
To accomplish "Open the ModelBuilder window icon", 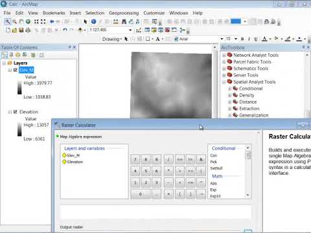I will (183, 30).
